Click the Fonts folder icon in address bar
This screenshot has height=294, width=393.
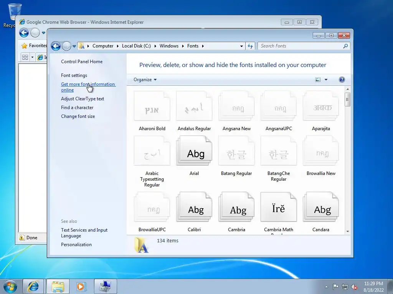pyautogui.click(x=81, y=46)
